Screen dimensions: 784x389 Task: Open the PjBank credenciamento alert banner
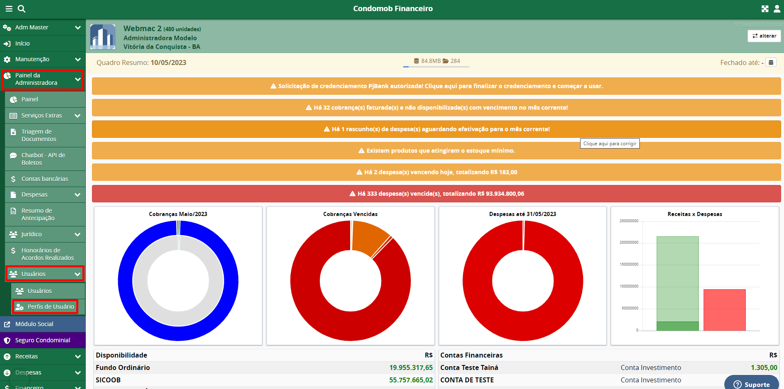[x=436, y=86]
